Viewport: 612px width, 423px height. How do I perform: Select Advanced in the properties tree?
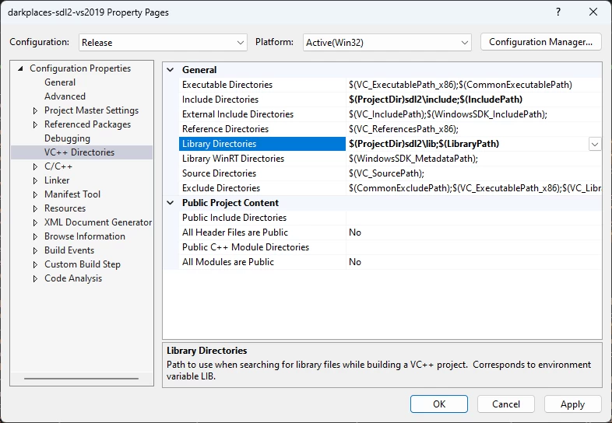65,96
